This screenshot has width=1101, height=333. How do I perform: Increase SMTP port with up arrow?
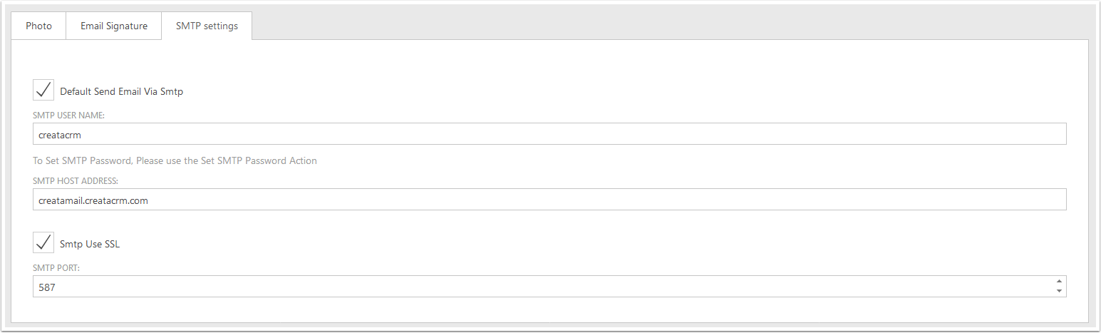pos(1059,282)
